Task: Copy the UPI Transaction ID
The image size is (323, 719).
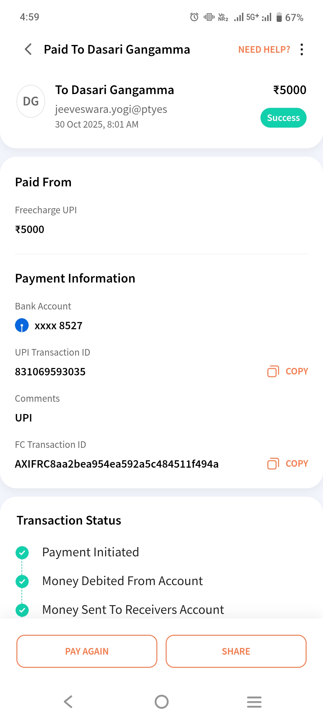Action: point(288,371)
